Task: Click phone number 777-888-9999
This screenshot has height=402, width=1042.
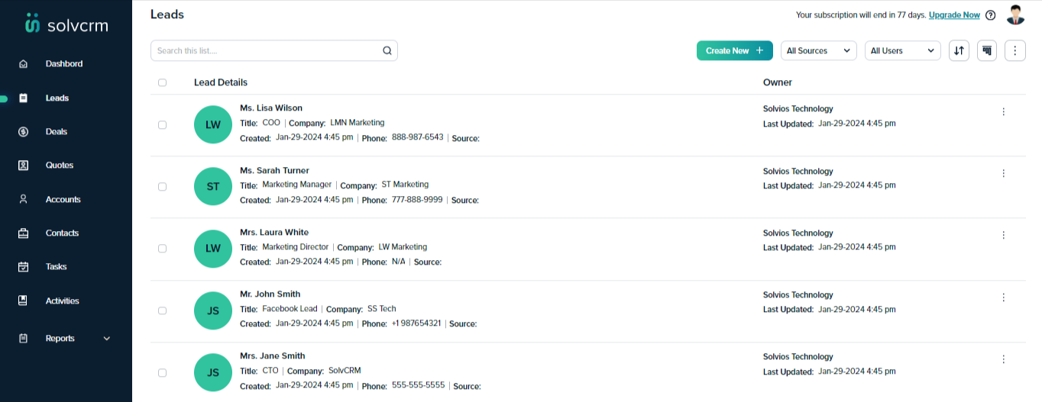Action: point(417,200)
